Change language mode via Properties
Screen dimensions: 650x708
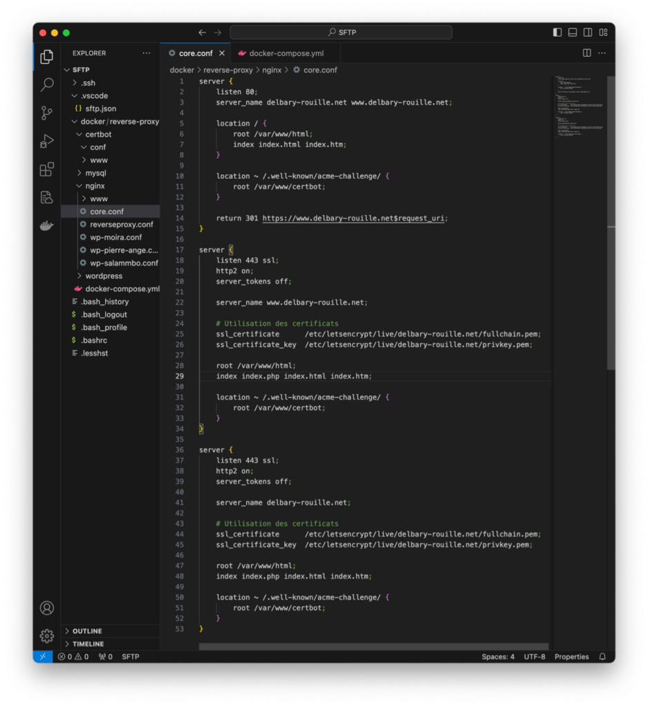click(571, 657)
